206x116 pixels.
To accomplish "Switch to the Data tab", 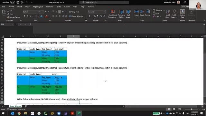I will pyautogui.click(x=59, y=7).
